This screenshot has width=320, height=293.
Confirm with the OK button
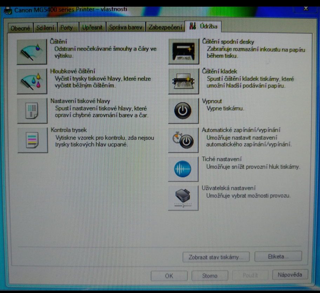(x=169, y=276)
